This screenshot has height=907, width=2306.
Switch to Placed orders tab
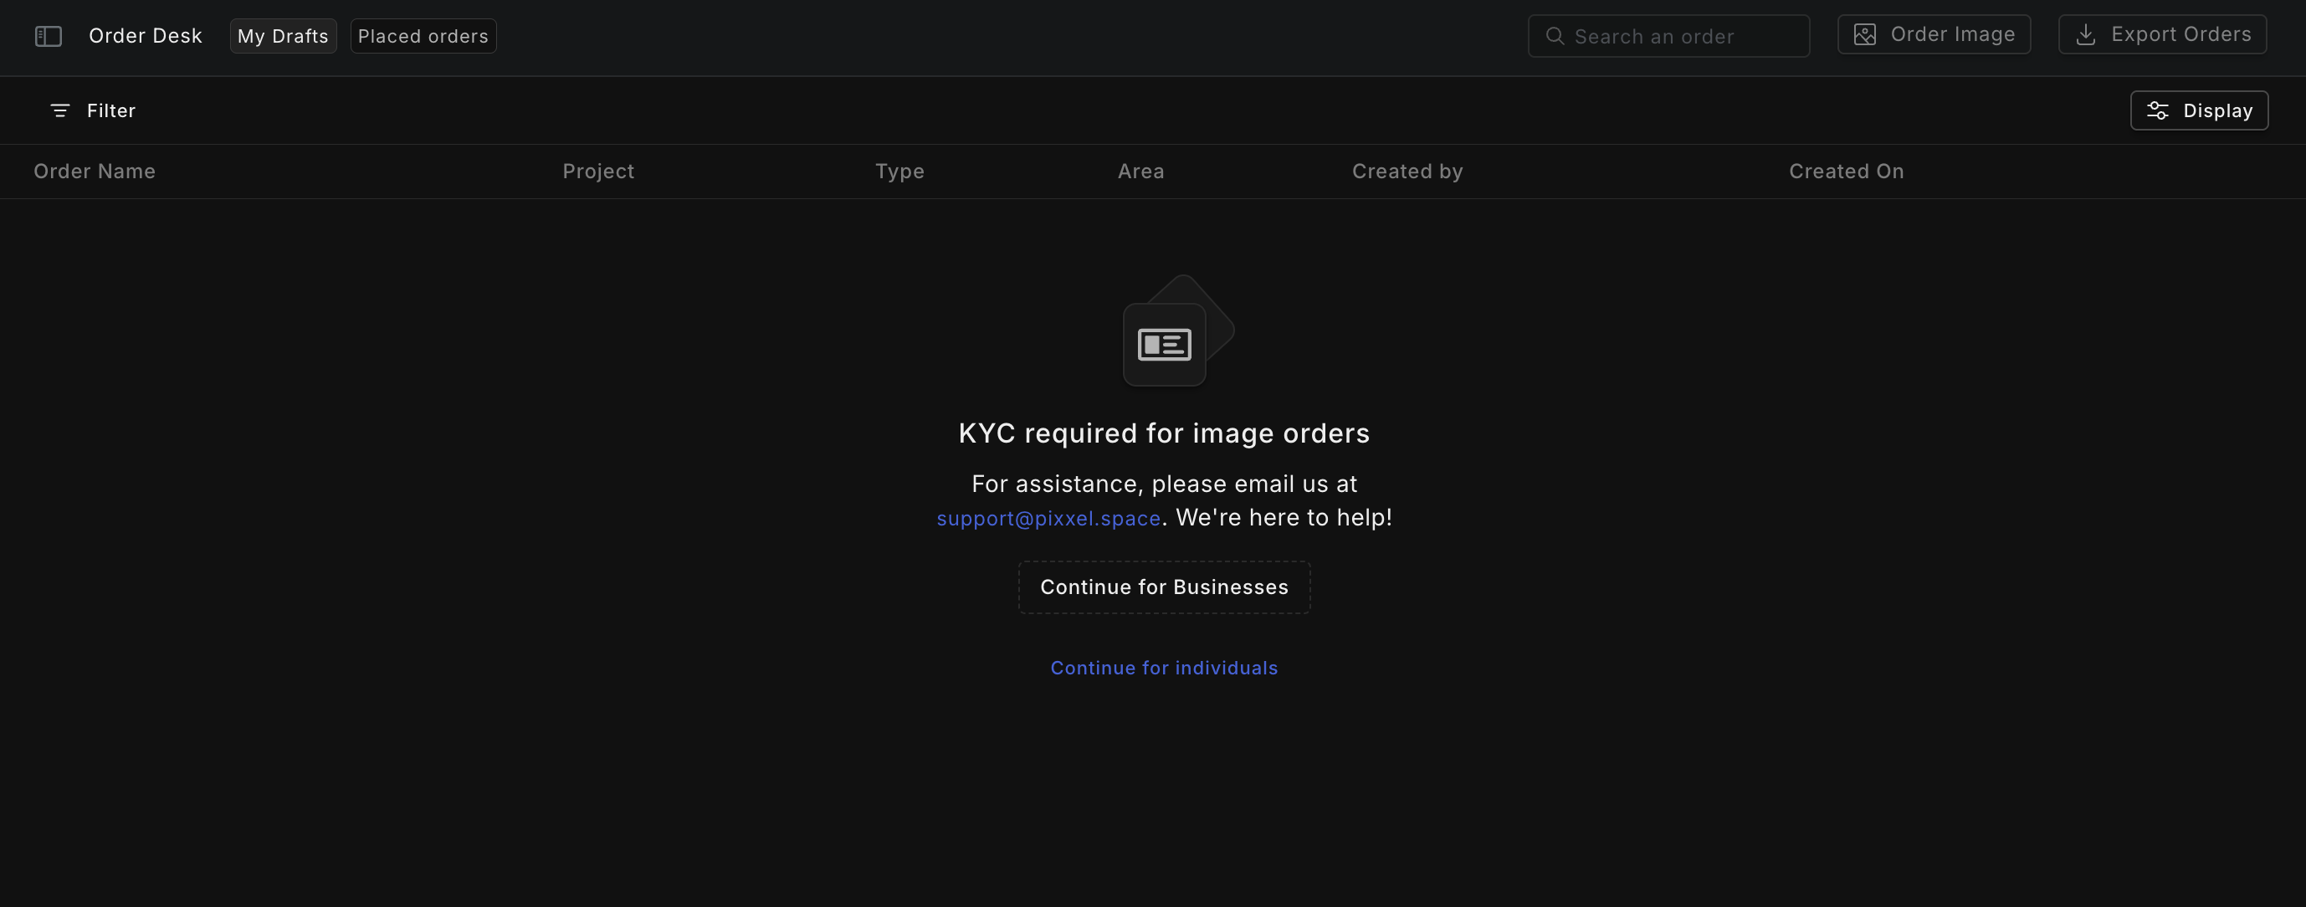(423, 36)
